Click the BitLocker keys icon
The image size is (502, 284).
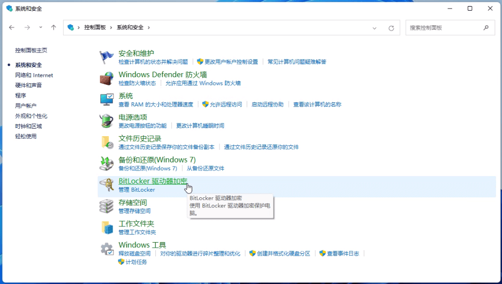[106, 185]
